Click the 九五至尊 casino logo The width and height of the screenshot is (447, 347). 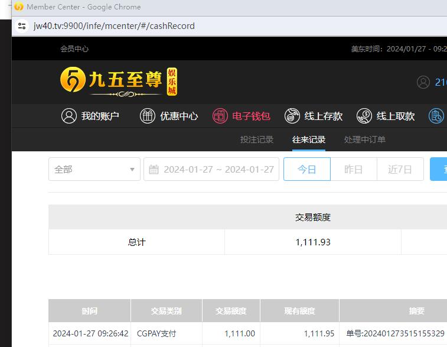[x=119, y=82]
